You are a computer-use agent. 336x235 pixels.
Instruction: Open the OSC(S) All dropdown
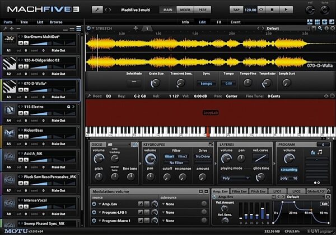click(119, 145)
